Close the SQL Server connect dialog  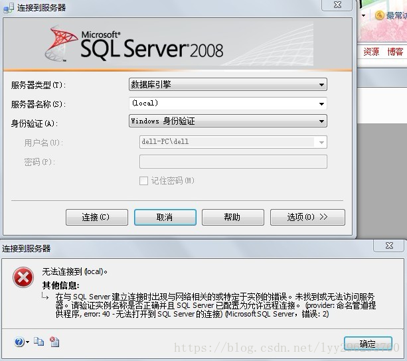coord(337,5)
